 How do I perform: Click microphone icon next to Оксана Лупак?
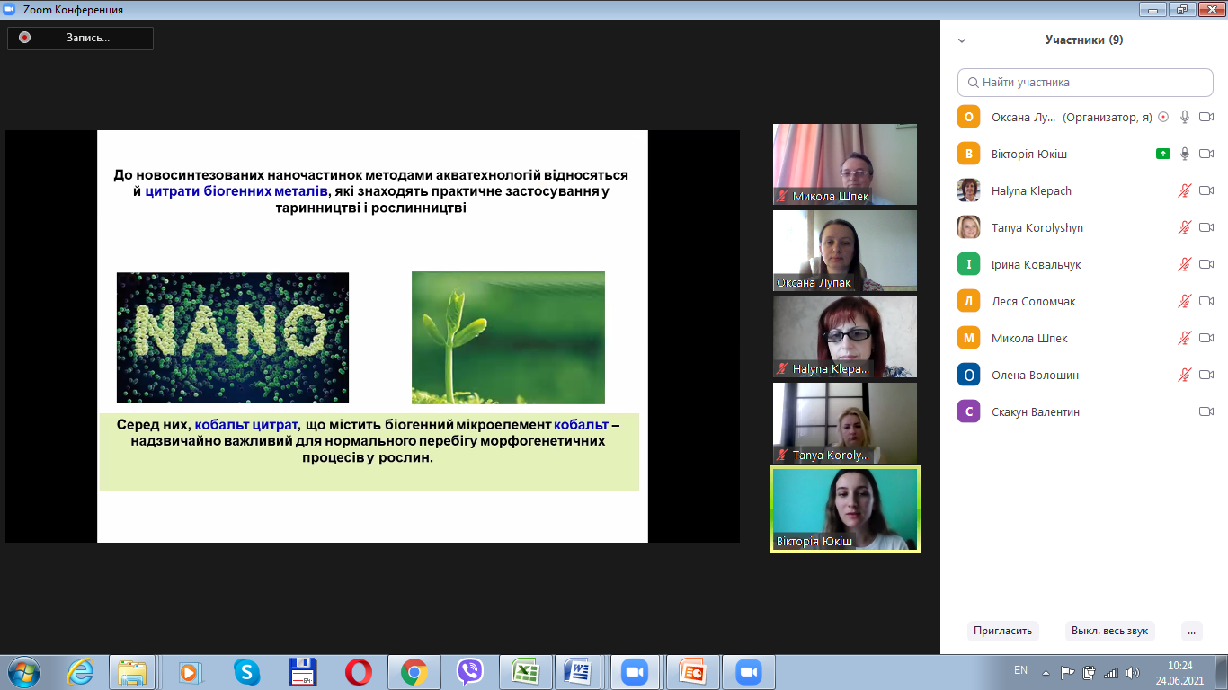click(1185, 117)
